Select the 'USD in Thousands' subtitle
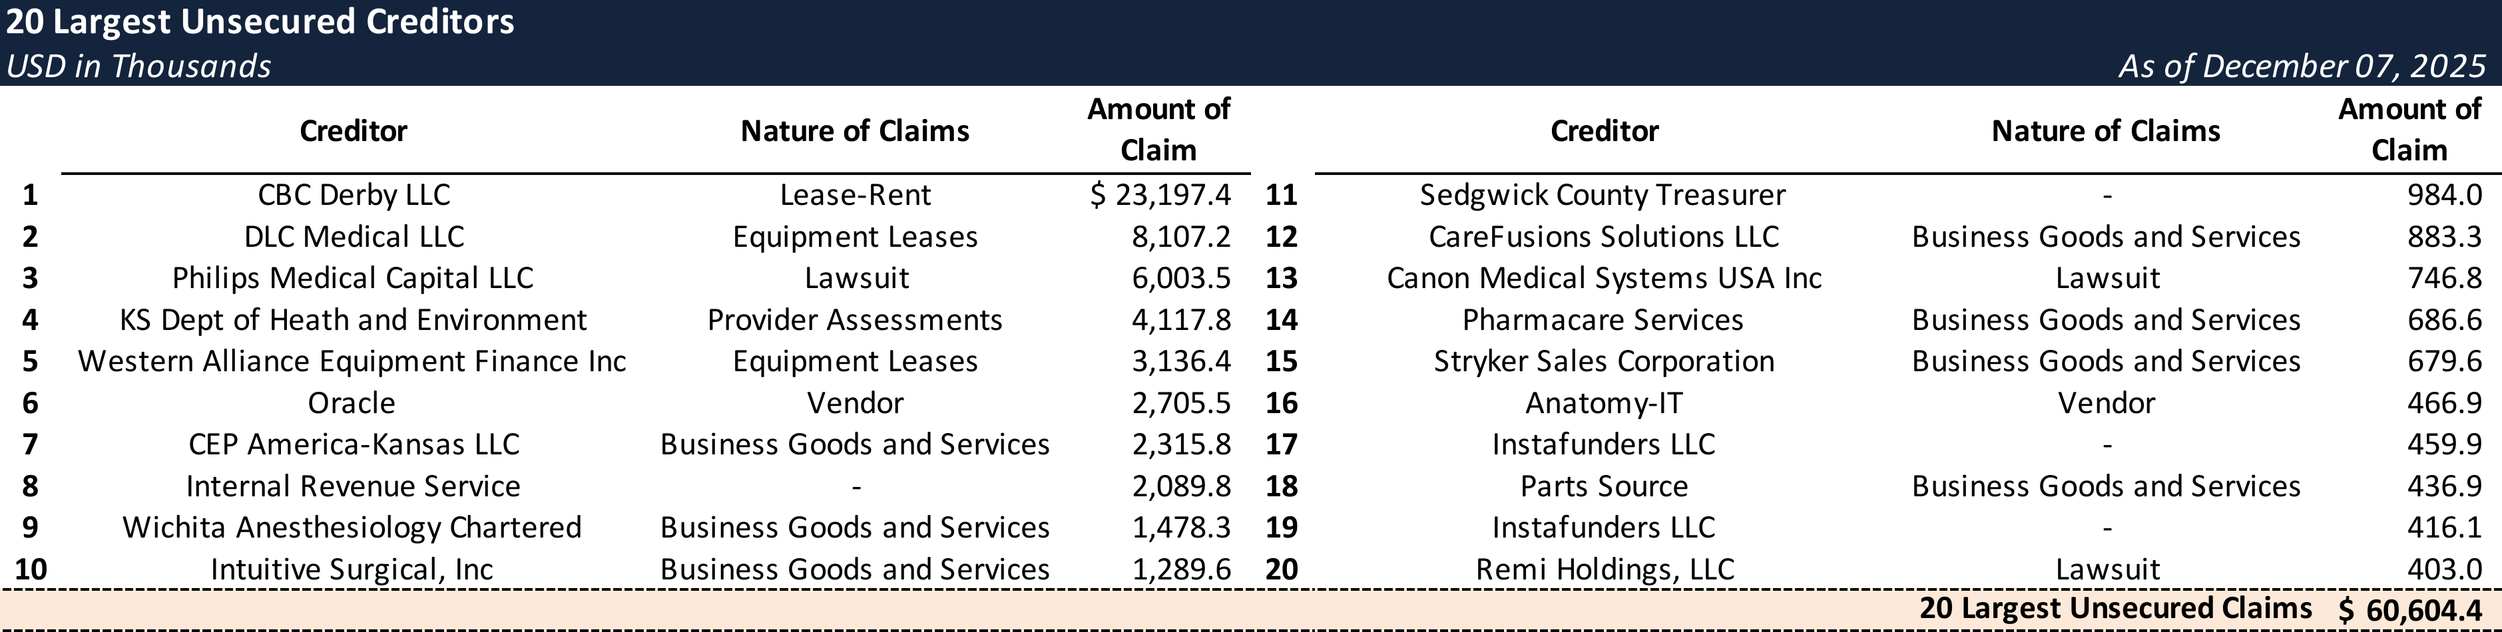The height and width of the screenshot is (632, 2502). coord(138,66)
